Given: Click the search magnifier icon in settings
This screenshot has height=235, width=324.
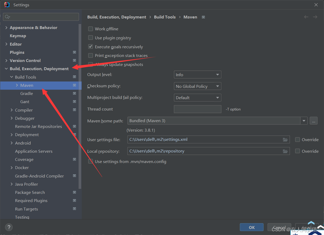Looking at the screenshot, I should pyautogui.click(x=7, y=17).
